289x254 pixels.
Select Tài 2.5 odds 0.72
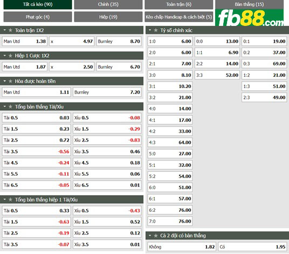pyautogui.click(x=36, y=140)
